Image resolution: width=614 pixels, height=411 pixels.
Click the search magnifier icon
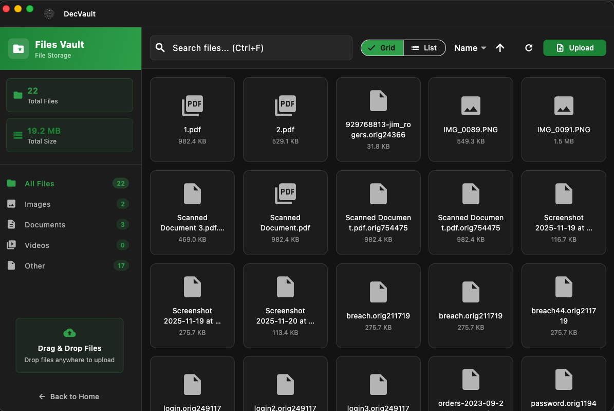click(160, 47)
